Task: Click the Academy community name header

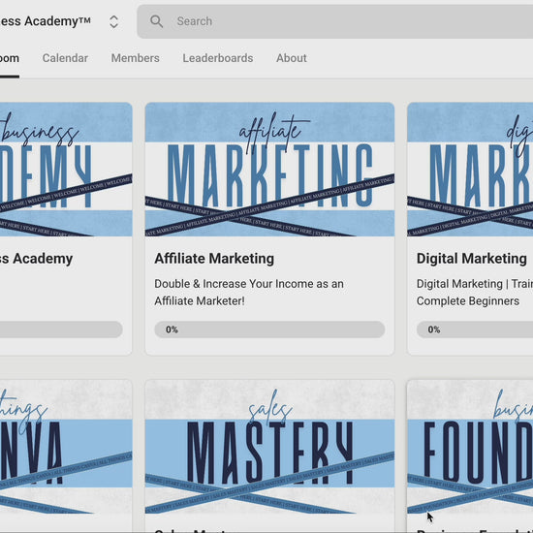Action: [46, 21]
